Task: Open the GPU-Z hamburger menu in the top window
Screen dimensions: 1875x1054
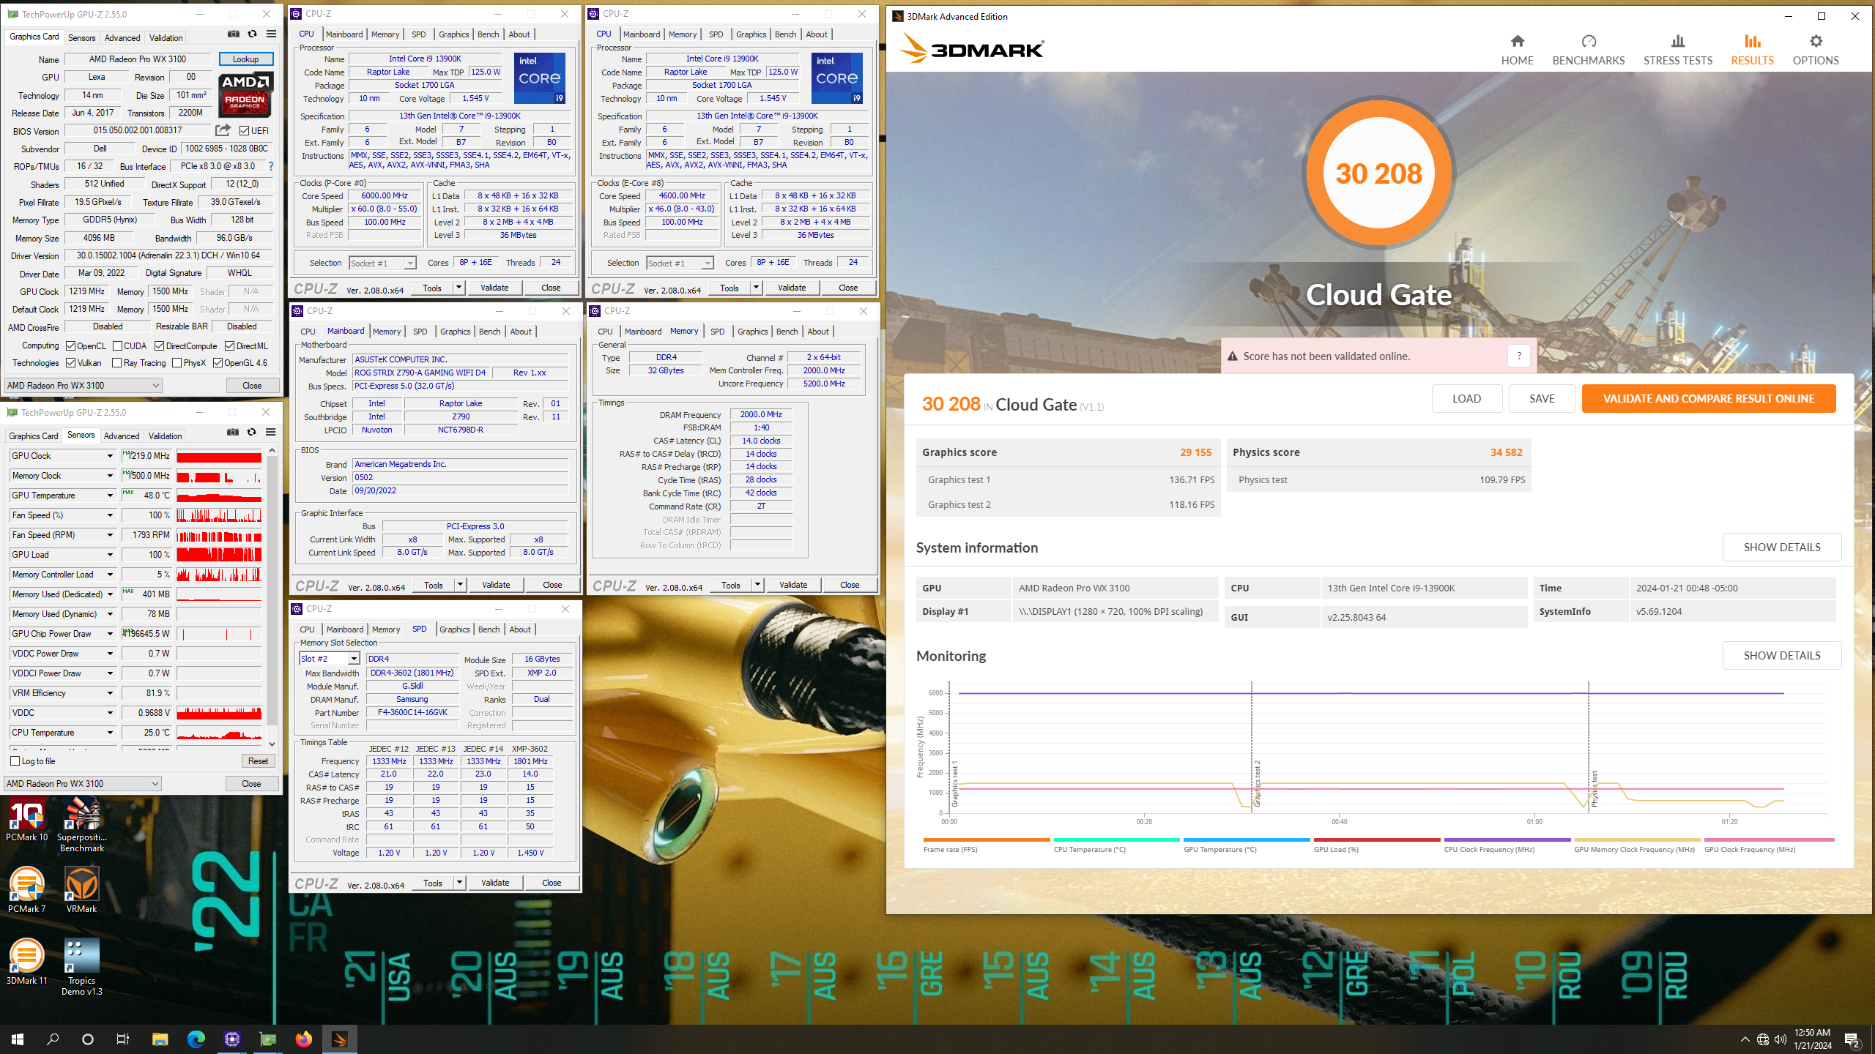Action: 272,34
